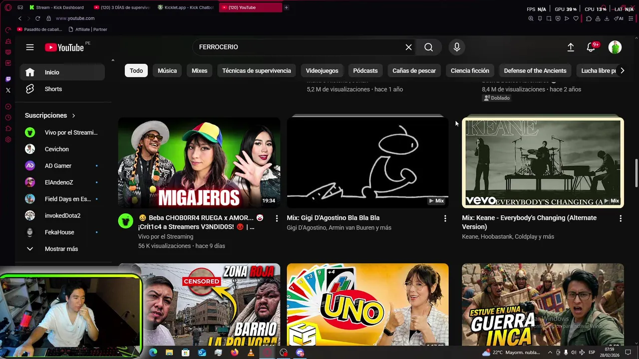This screenshot has width=639, height=359.
Task: Open options menu for Keane mix
Action: (x=620, y=218)
